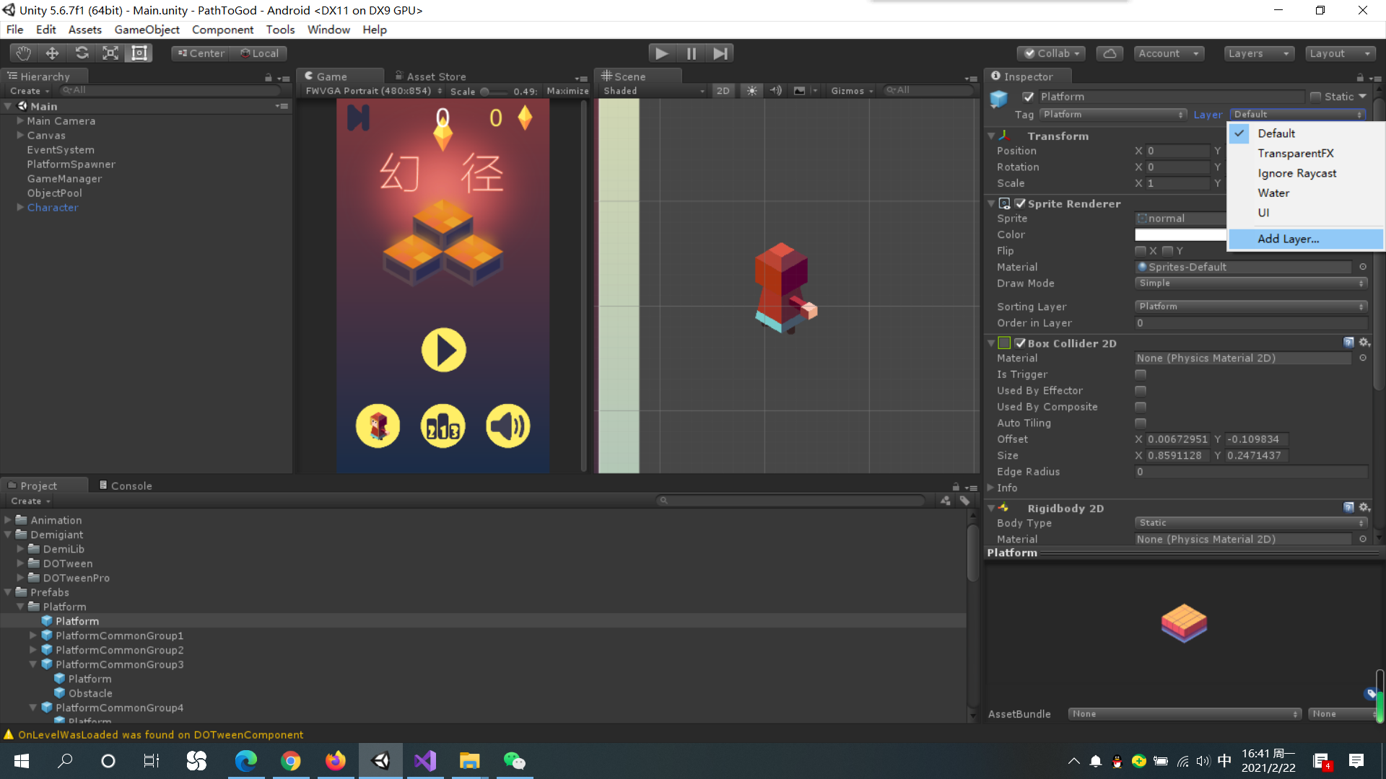Select the Move tool
The image size is (1386, 779).
tap(52, 53)
